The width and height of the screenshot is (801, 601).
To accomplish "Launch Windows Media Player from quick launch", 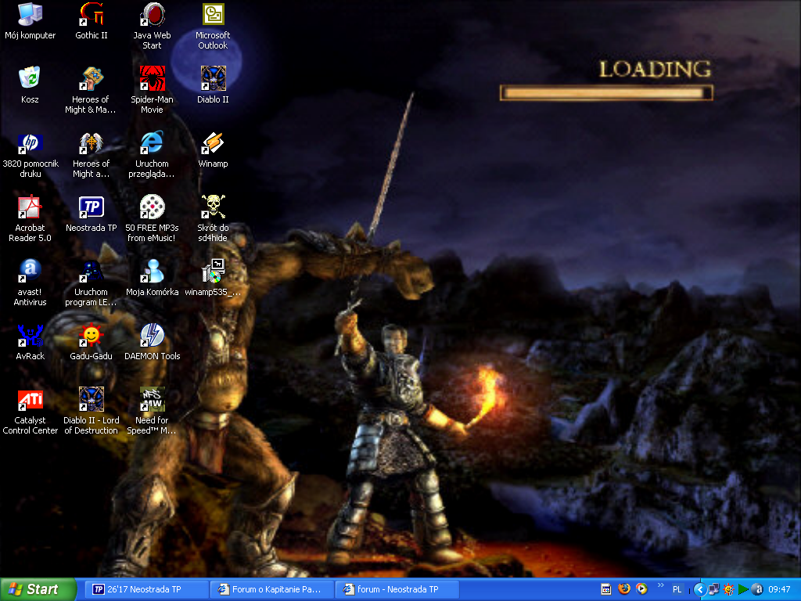I will [x=641, y=589].
